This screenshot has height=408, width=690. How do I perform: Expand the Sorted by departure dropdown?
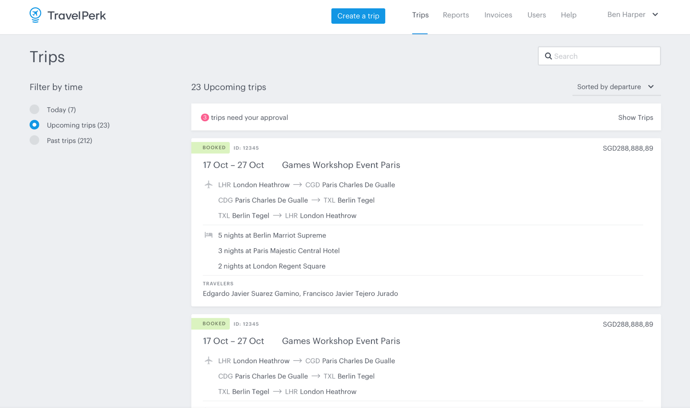(616, 87)
